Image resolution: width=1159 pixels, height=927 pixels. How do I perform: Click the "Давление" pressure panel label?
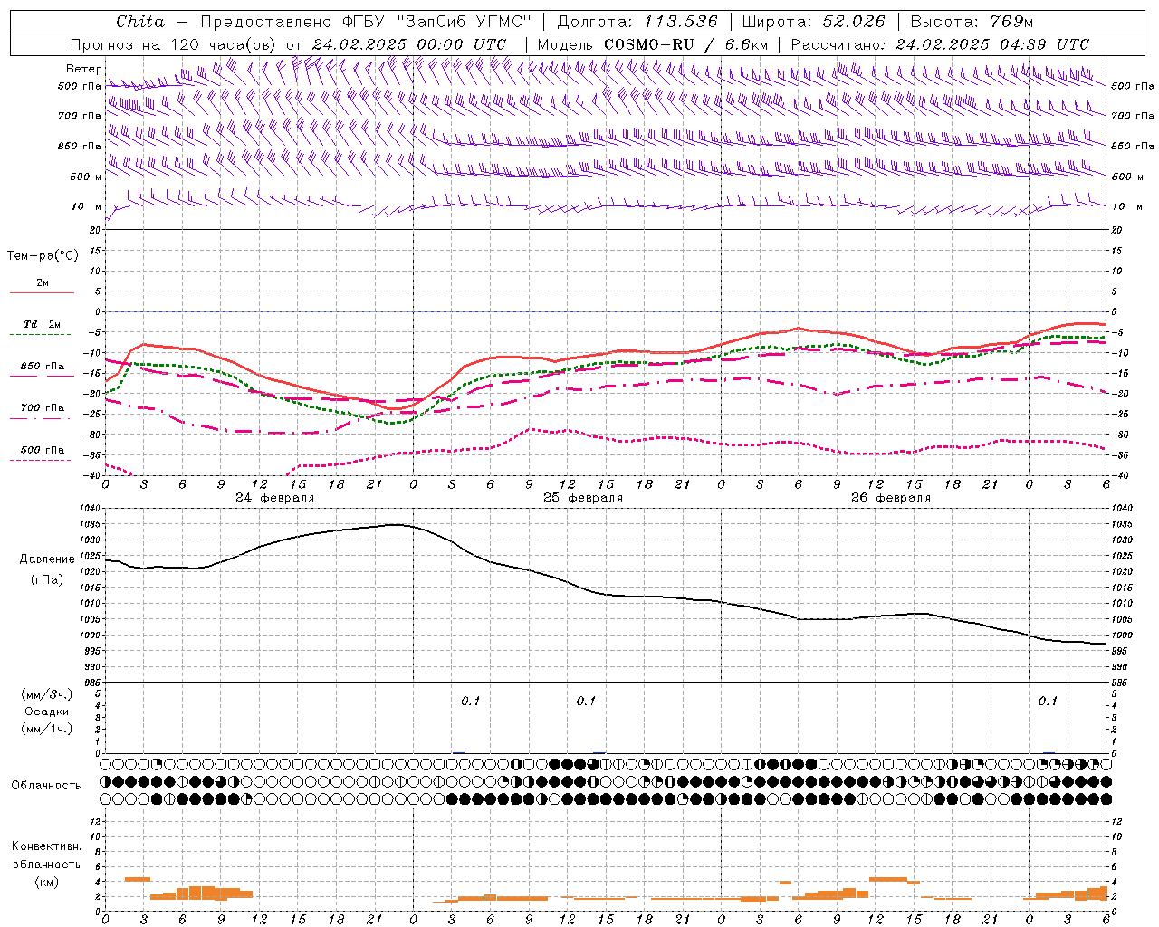pos(47,559)
